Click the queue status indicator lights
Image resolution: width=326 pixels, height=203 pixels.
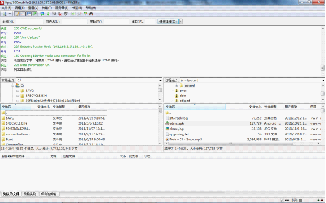[x=320, y=201]
